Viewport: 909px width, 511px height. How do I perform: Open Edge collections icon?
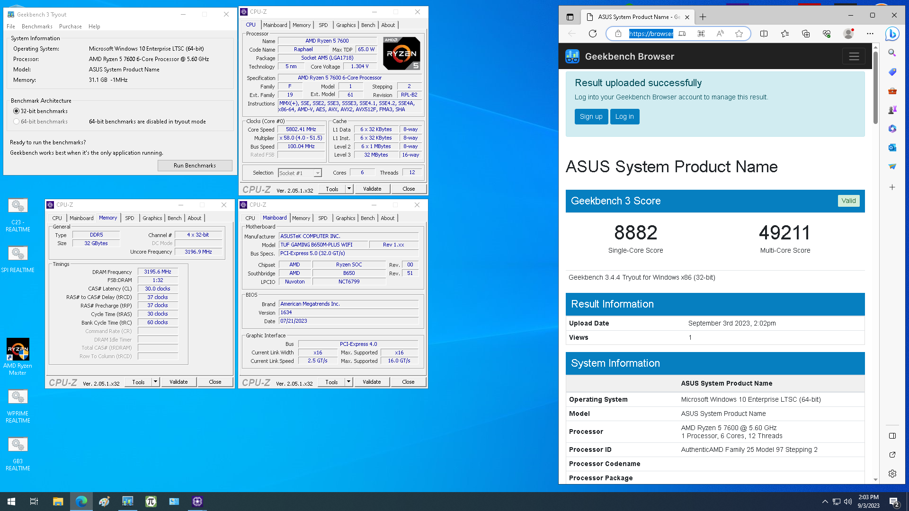tap(806, 34)
